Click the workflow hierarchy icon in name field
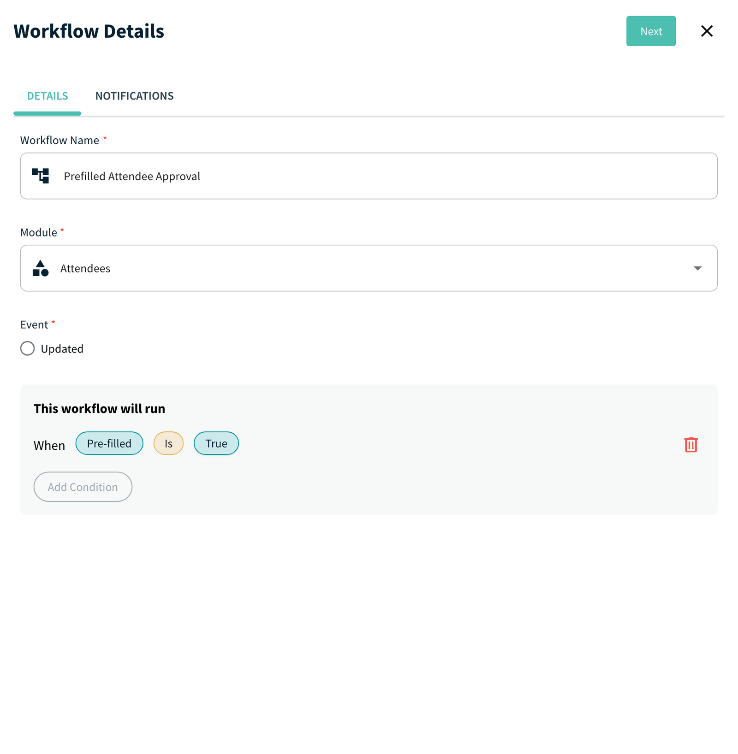Viewport: 738px width, 754px height. 41,176
